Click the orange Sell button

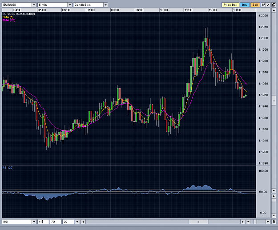tap(255, 5)
